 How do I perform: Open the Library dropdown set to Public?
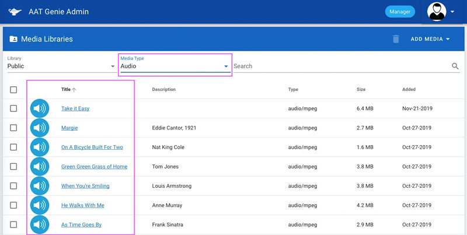click(x=61, y=66)
